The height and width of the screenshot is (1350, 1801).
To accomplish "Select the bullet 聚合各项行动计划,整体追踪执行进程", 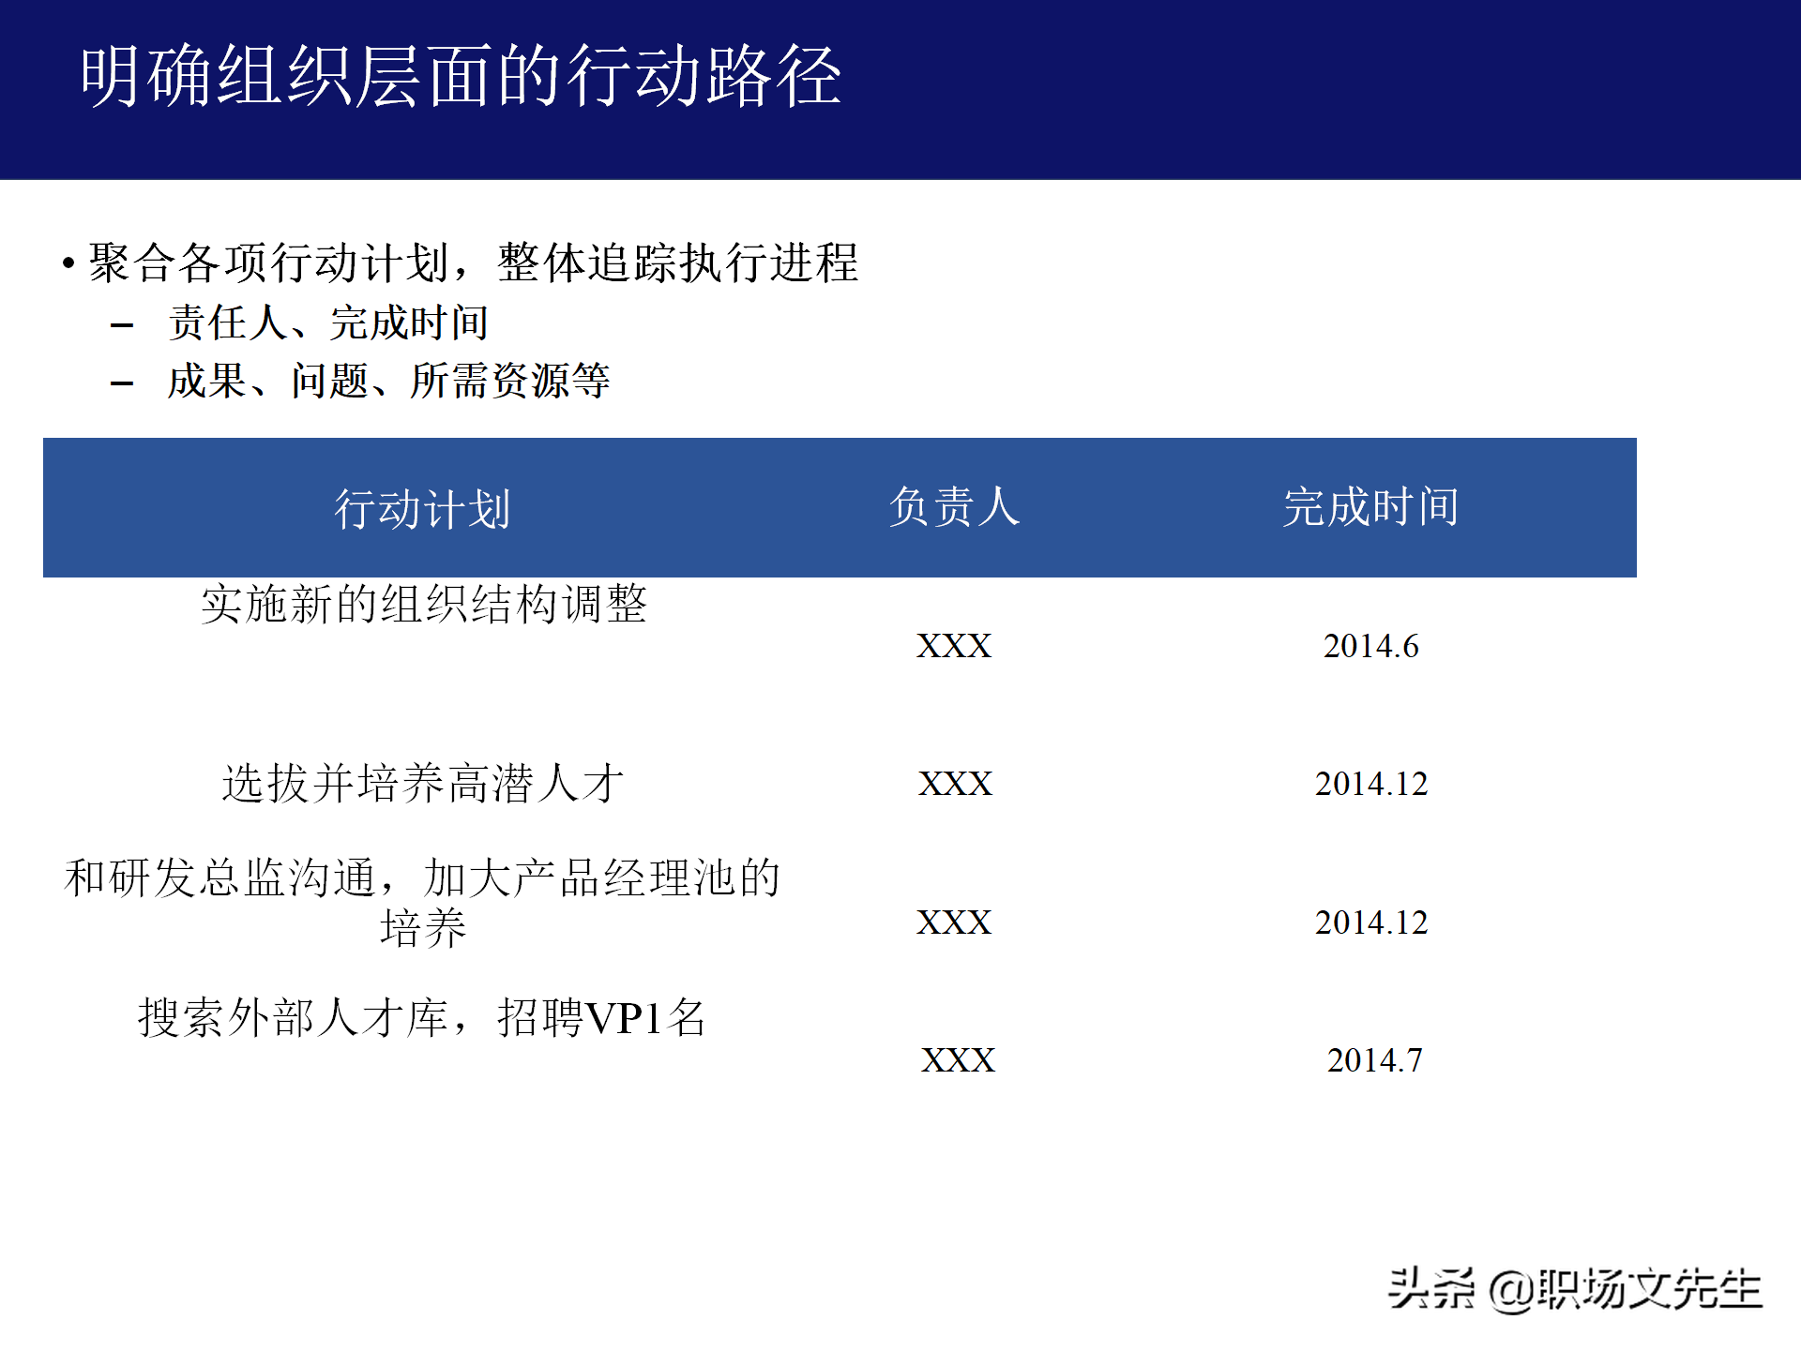I will [474, 262].
